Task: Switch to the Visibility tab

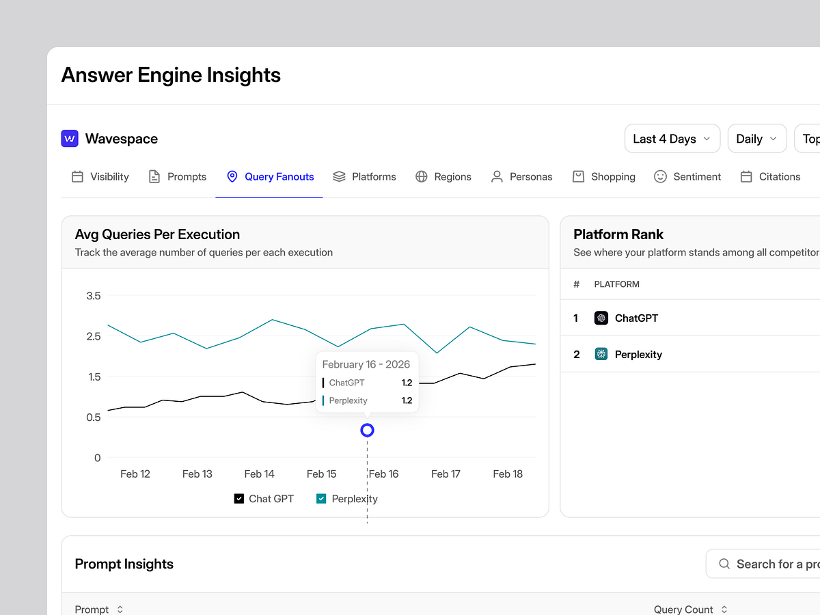Action: tap(100, 176)
